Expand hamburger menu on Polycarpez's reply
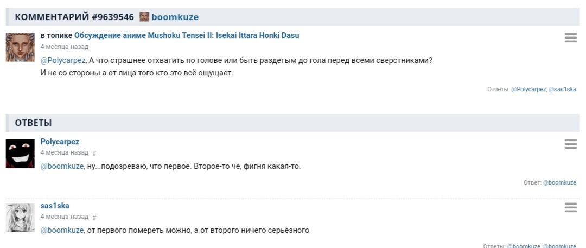 point(570,144)
